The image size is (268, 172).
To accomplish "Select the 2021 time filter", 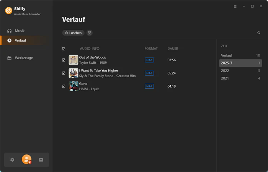I will coord(240,78).
